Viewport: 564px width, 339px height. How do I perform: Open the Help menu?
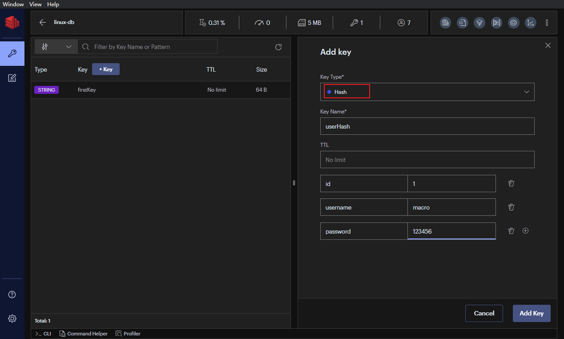[53, 4]
